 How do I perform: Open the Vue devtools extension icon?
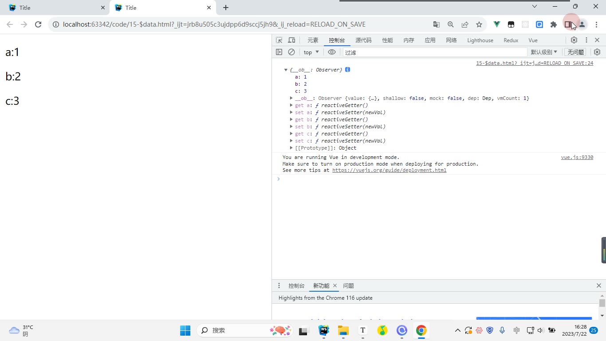click(497, 25)
